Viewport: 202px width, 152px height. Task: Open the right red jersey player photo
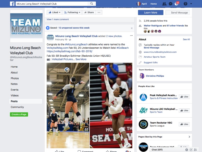tap(111, 105)
